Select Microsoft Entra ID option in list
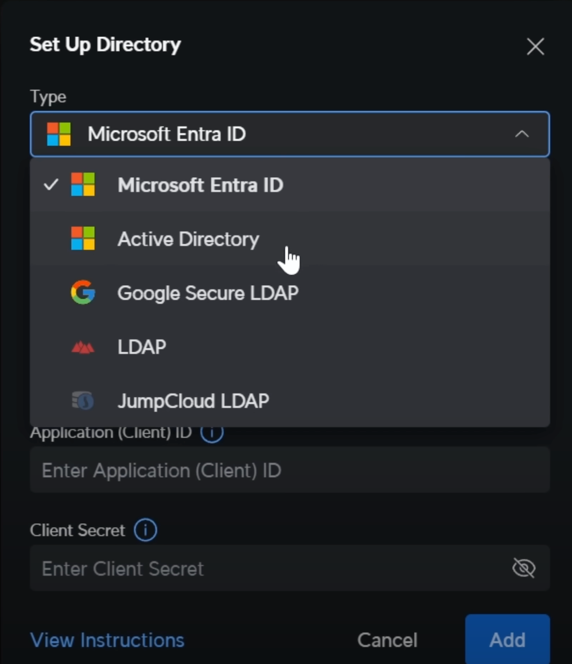This screenshot has height=664, width=572. (x=290, y=185)
